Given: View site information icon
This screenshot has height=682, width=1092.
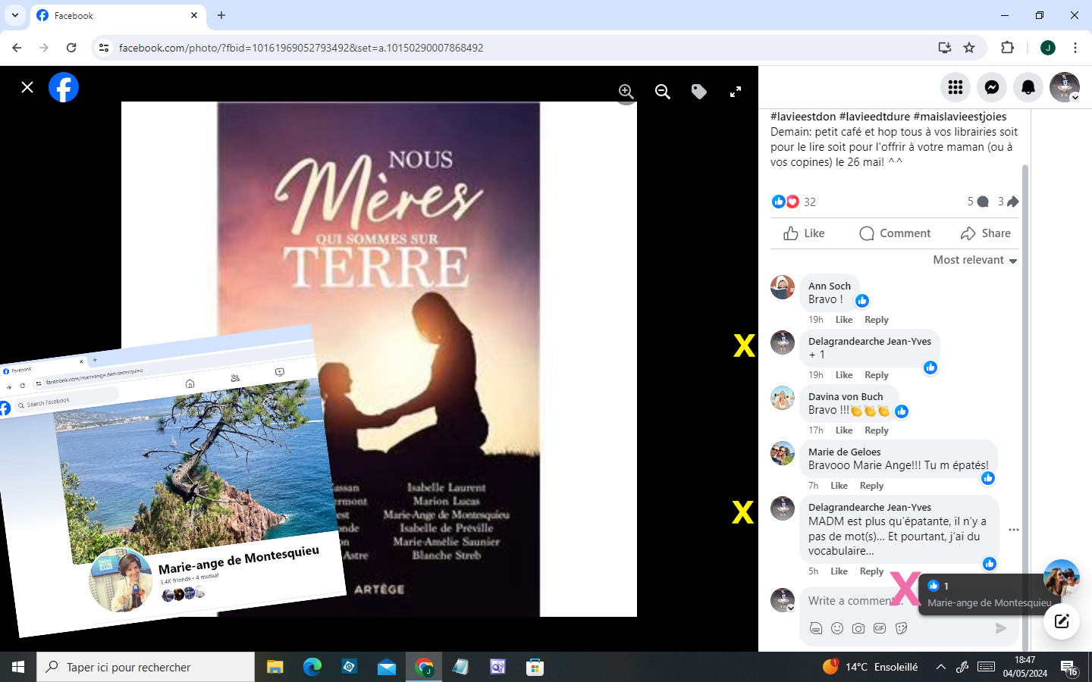Looking at the screenshot, I should click(x=104, y=48).
